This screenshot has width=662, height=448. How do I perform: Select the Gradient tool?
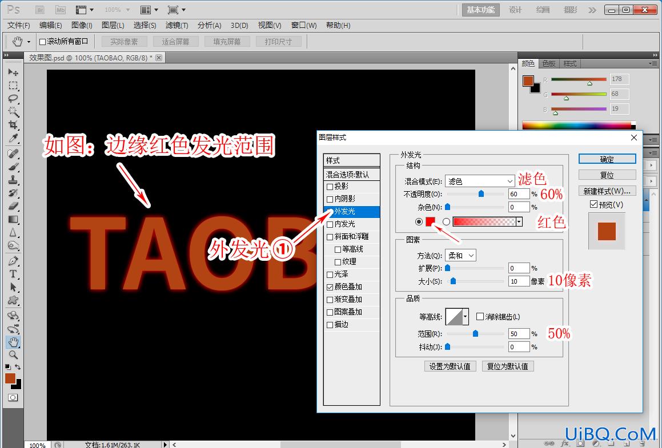[13, 219]
